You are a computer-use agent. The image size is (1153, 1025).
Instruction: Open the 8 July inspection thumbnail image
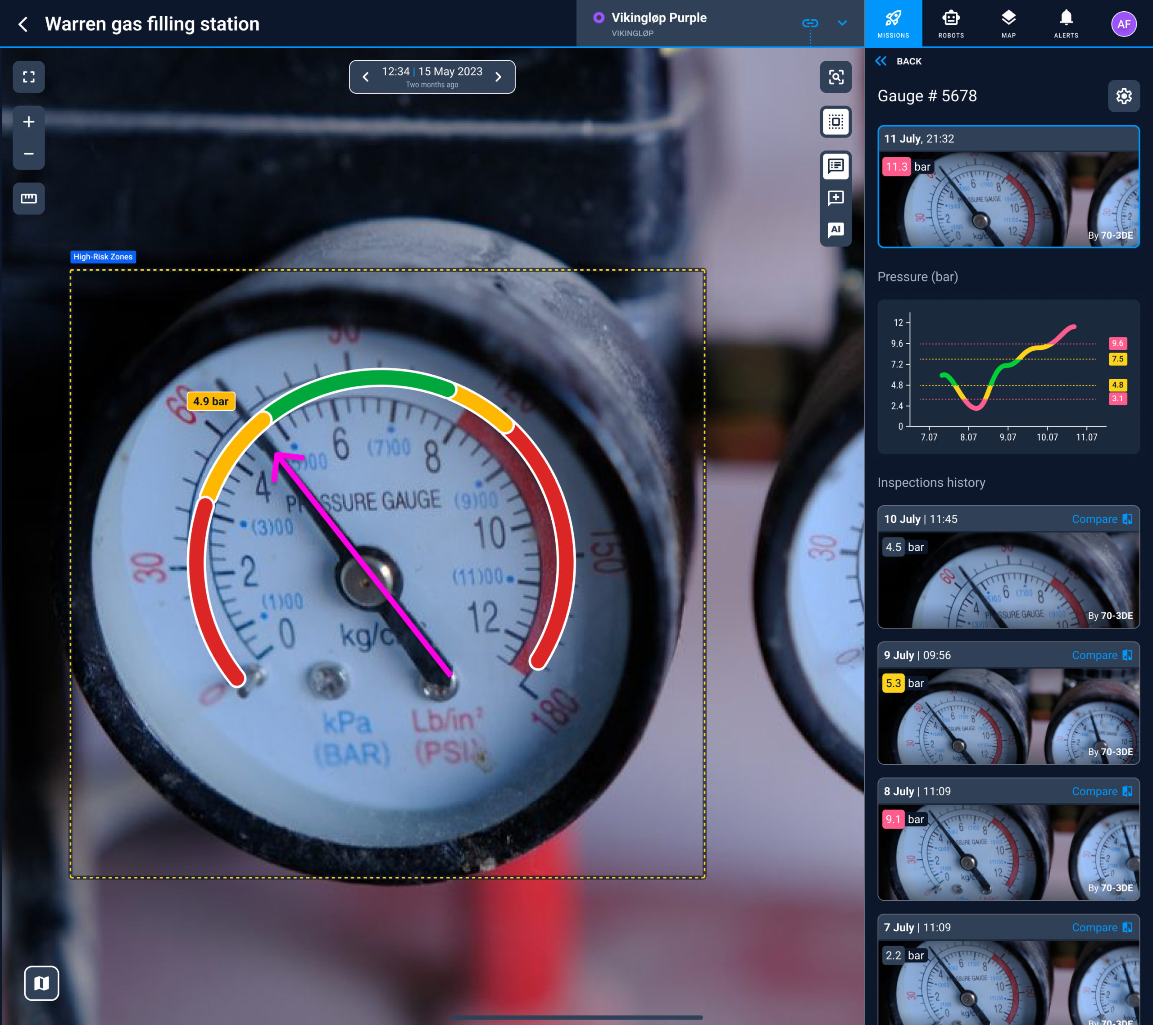(1008, 852)
